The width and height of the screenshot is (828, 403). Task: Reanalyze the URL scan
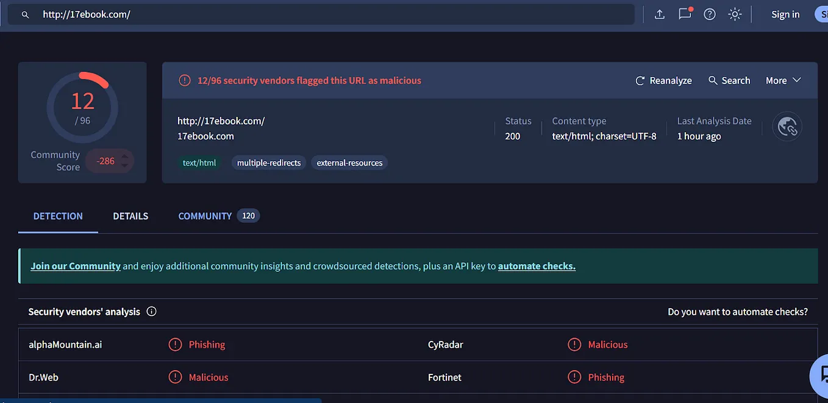663,80
